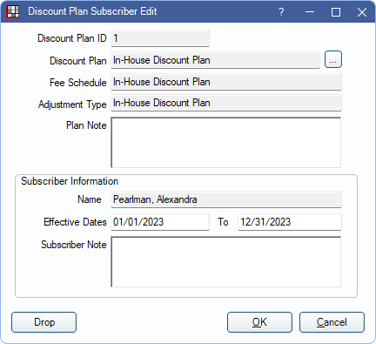376x344 pixels.
Task: Click the Drop button
Action: [x=44, y=322]
